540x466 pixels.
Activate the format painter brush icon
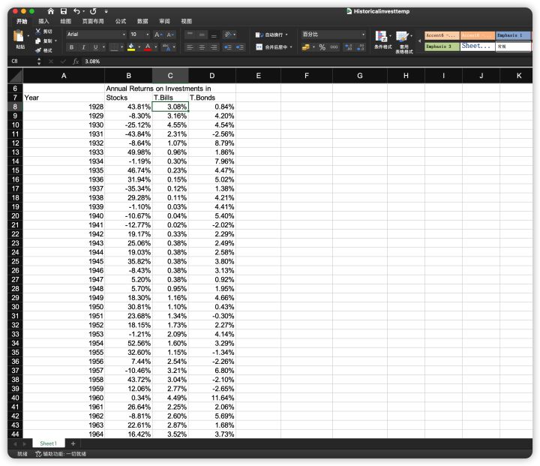tap(38, 50)
